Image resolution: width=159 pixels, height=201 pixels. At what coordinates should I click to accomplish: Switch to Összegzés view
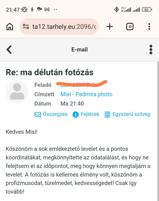(x=55, y=114)
